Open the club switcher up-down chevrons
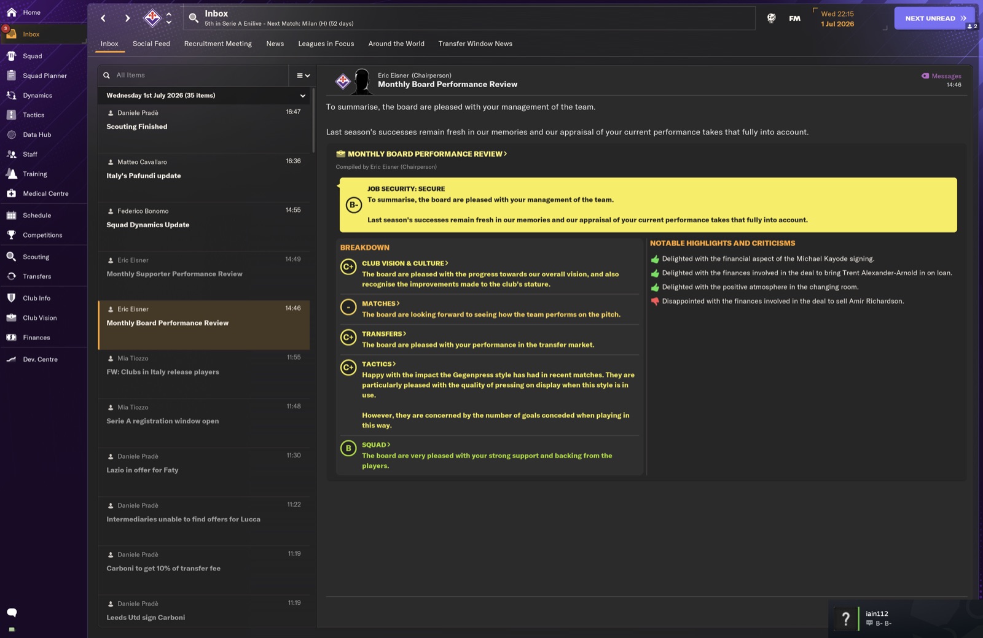 tap(169, 18)
